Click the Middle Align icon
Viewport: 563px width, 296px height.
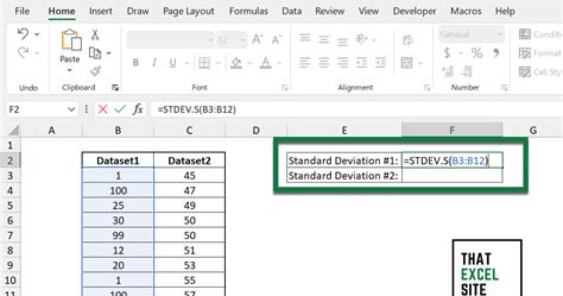pyautogui.click(x=324, y=39)
